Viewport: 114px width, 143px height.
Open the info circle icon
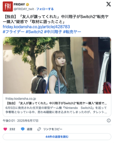109,120
